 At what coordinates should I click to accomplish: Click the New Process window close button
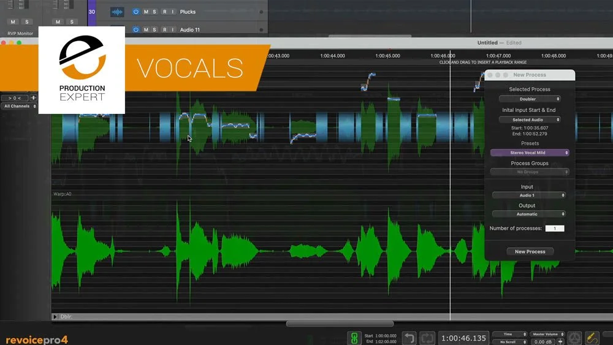tap(490, 75)
